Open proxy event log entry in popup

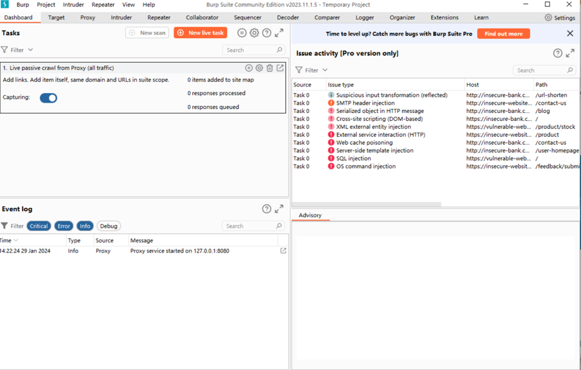click(283, 251)
